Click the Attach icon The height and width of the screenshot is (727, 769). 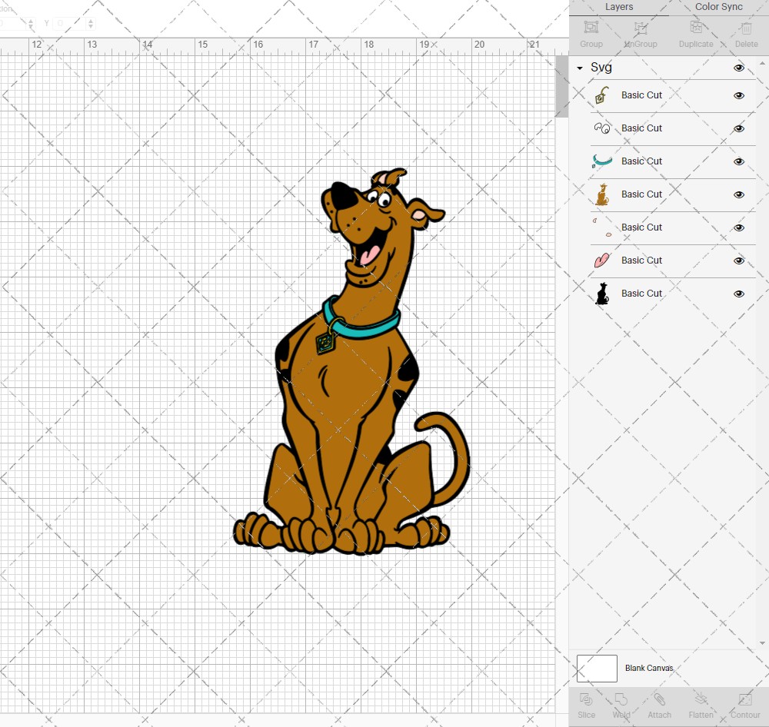[659, 705]
